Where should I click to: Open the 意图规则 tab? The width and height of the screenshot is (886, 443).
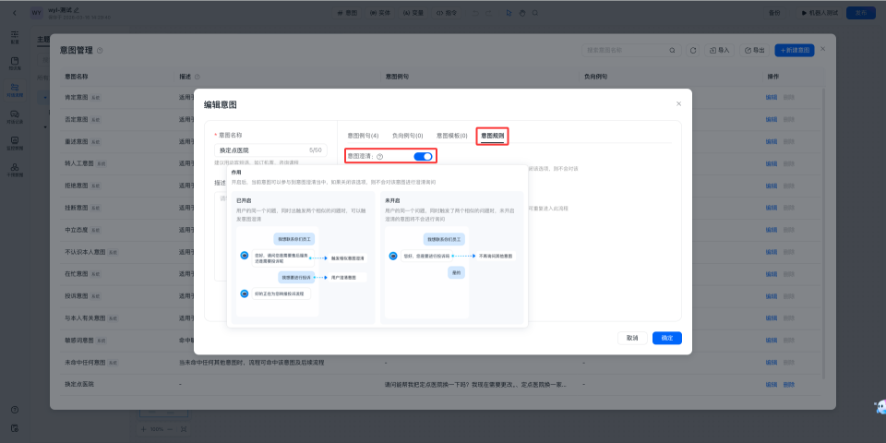(493, 136)
